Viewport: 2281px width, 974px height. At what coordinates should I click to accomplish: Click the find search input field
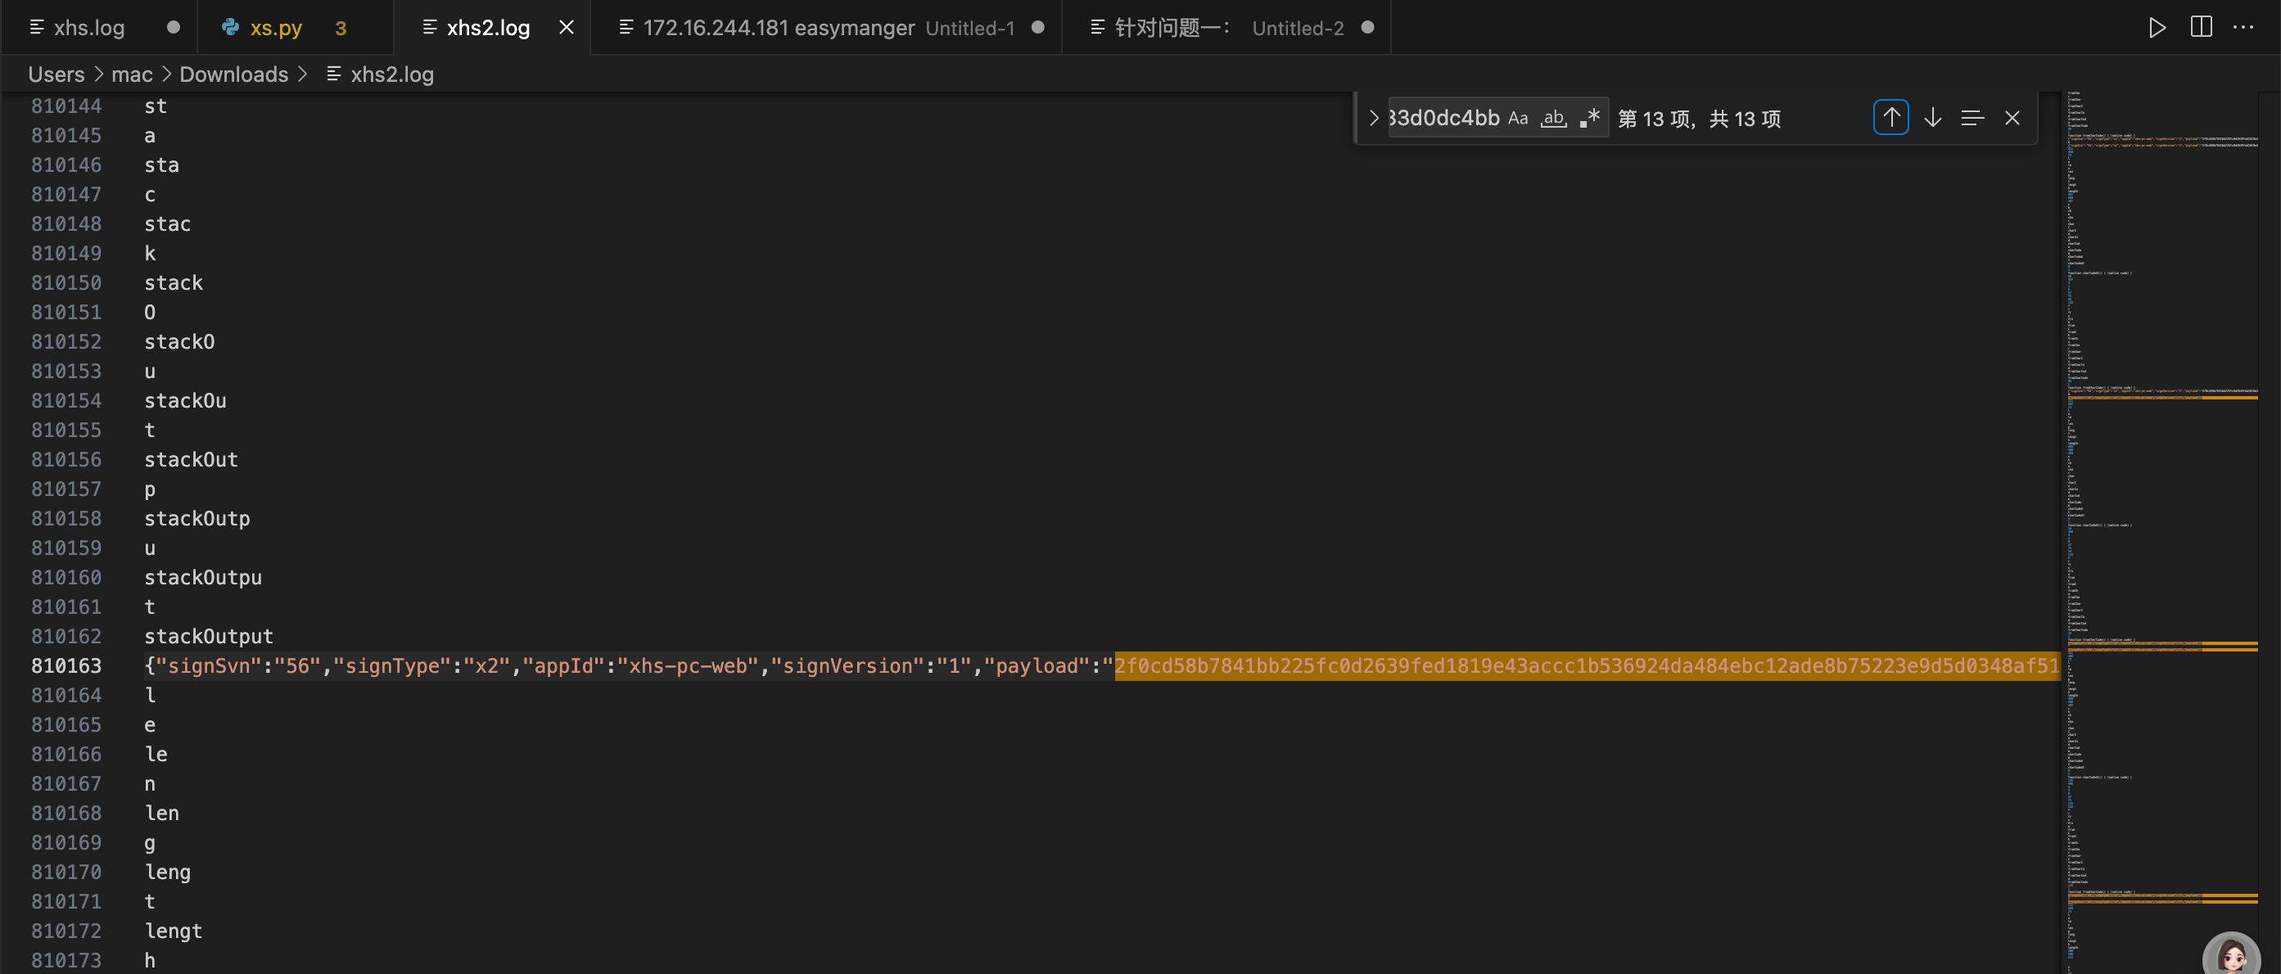click(1443, 118)
